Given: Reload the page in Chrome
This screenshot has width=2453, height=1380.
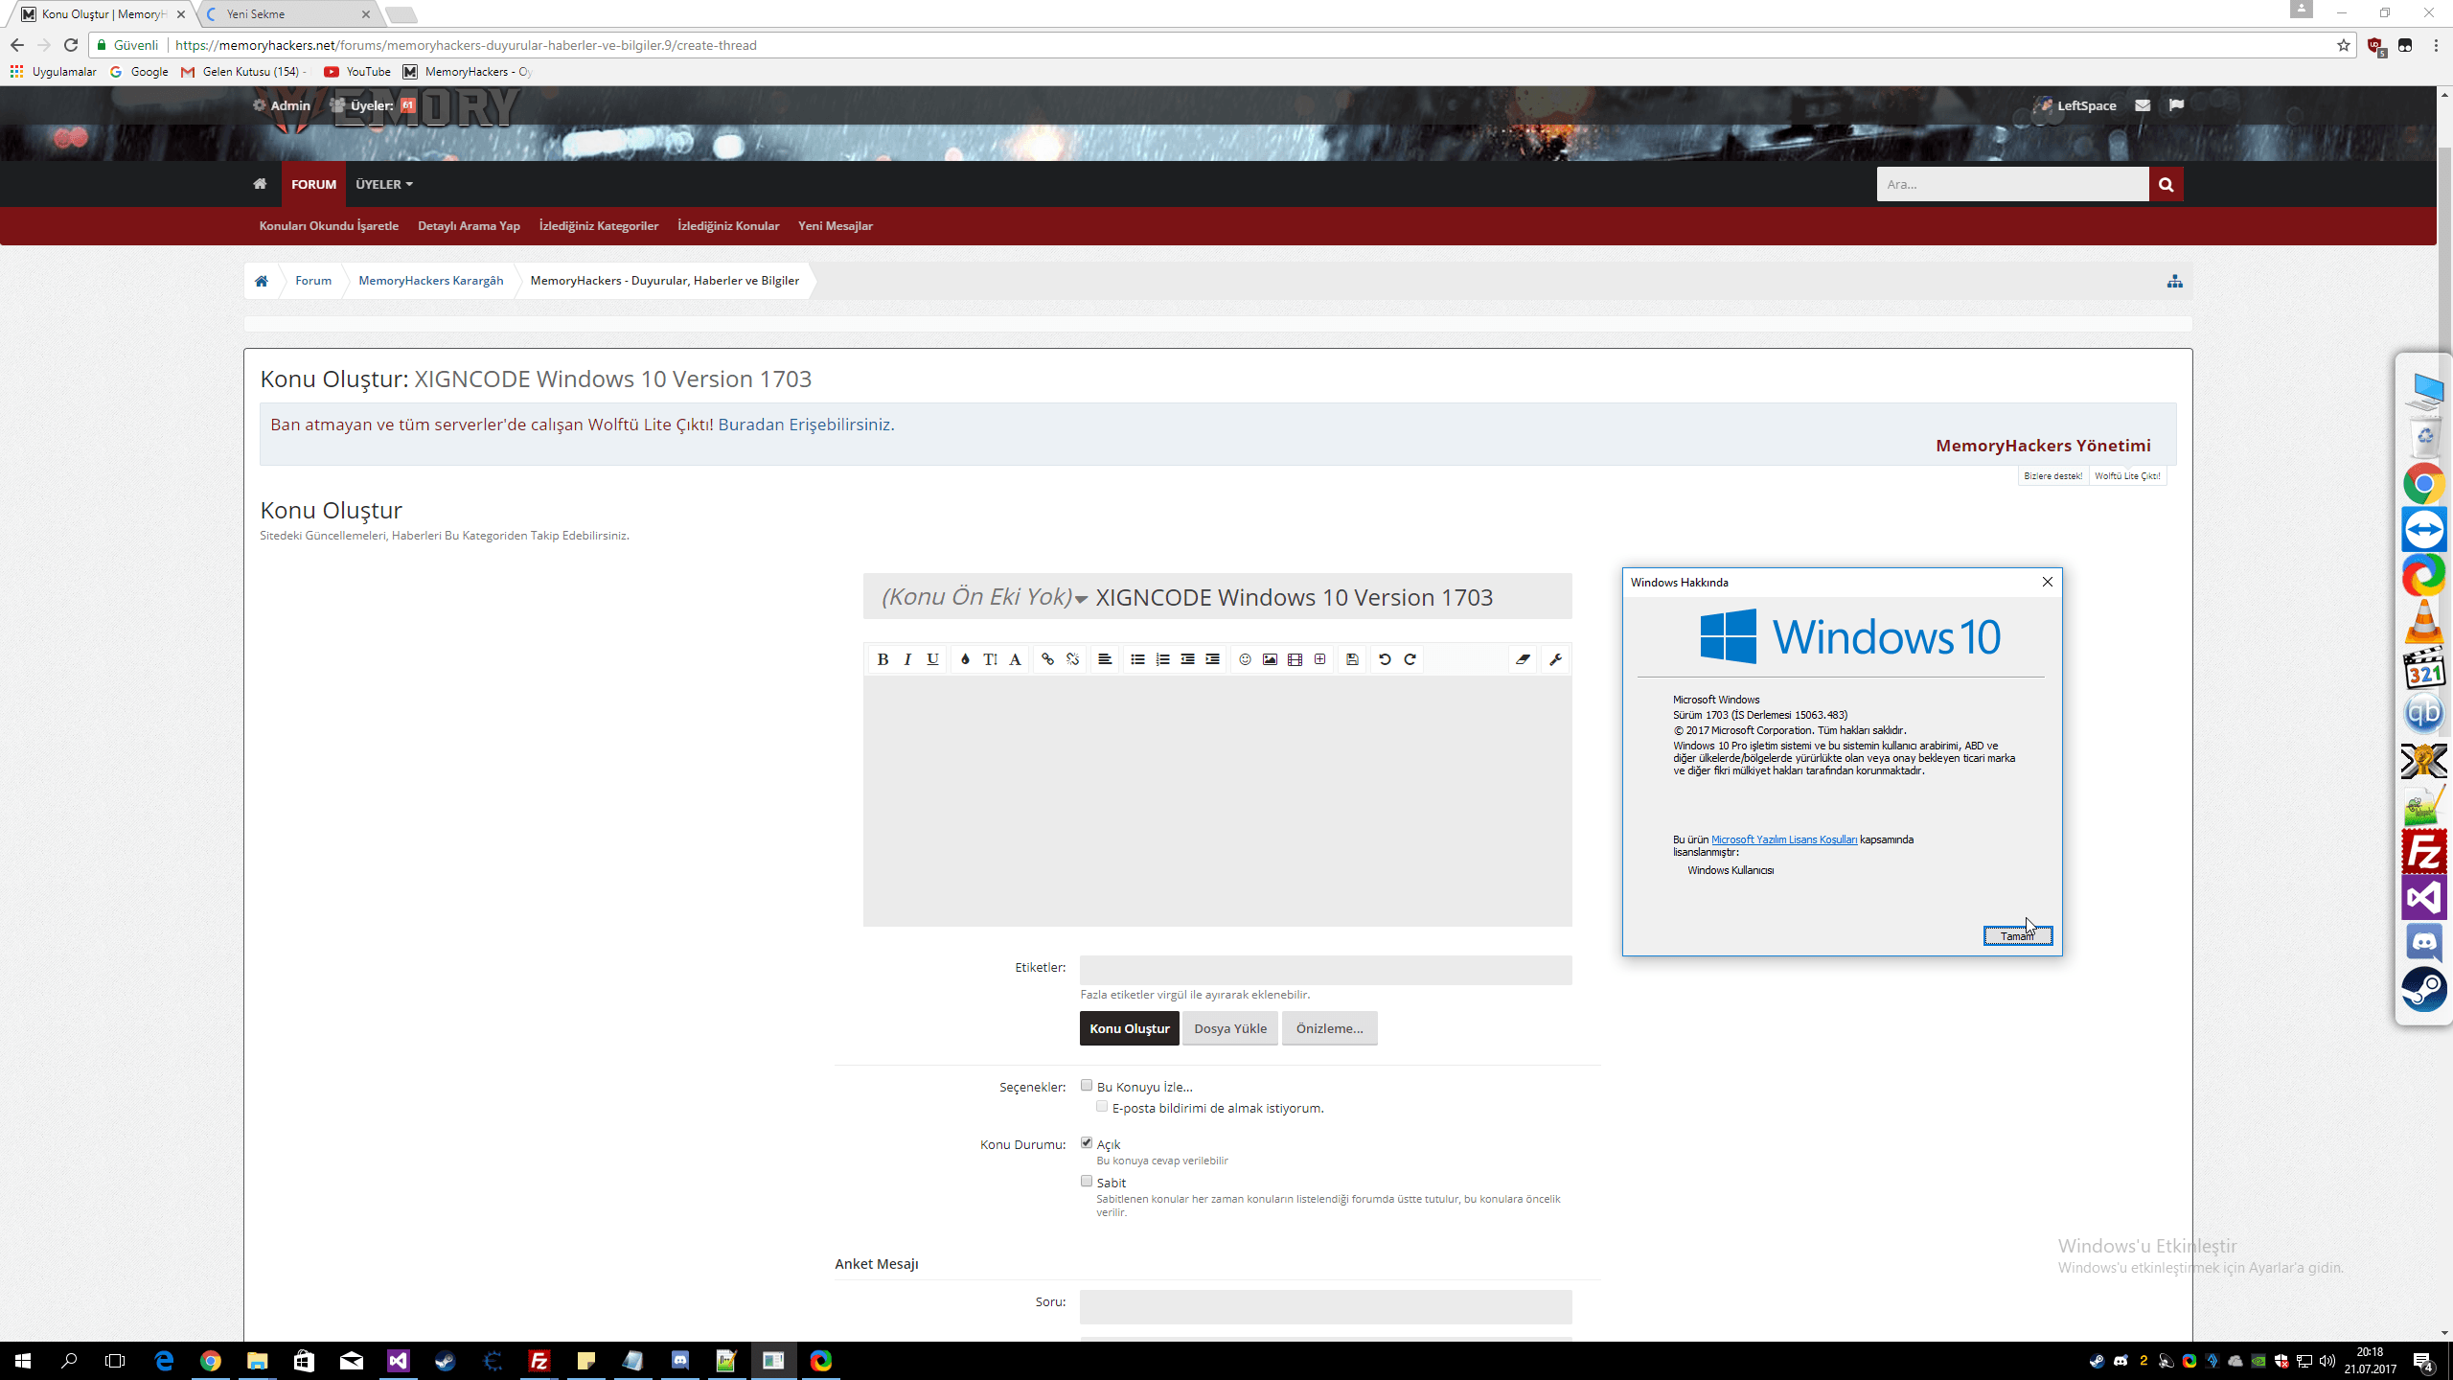Looking at the screenshot, I should pyautogui.click(x=71, y=45).
